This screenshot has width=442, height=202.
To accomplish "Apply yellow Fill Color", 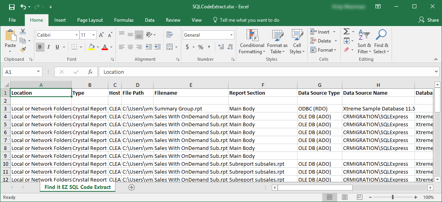I will tap(91, 47).
